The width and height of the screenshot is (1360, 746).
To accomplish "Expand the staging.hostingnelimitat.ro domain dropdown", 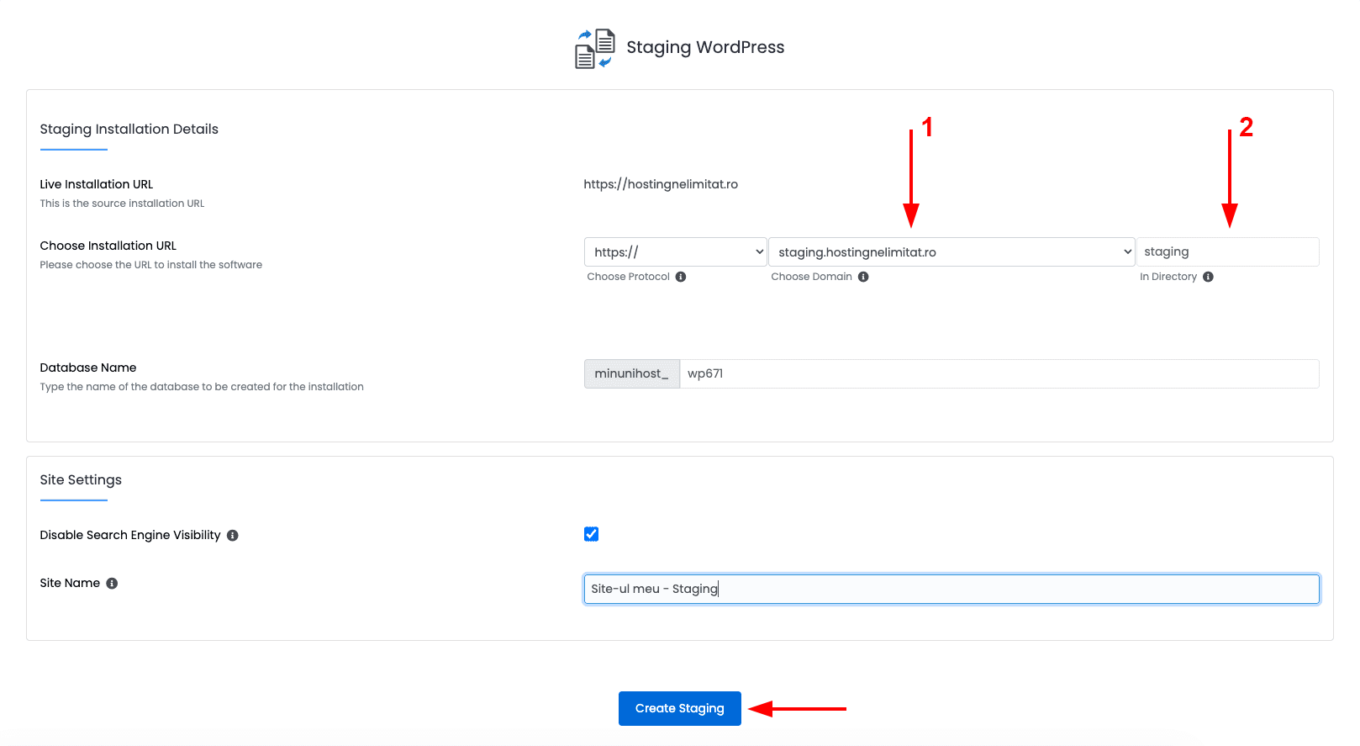I will 951,252.
